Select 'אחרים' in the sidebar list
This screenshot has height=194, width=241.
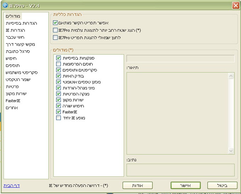[12, 108]
